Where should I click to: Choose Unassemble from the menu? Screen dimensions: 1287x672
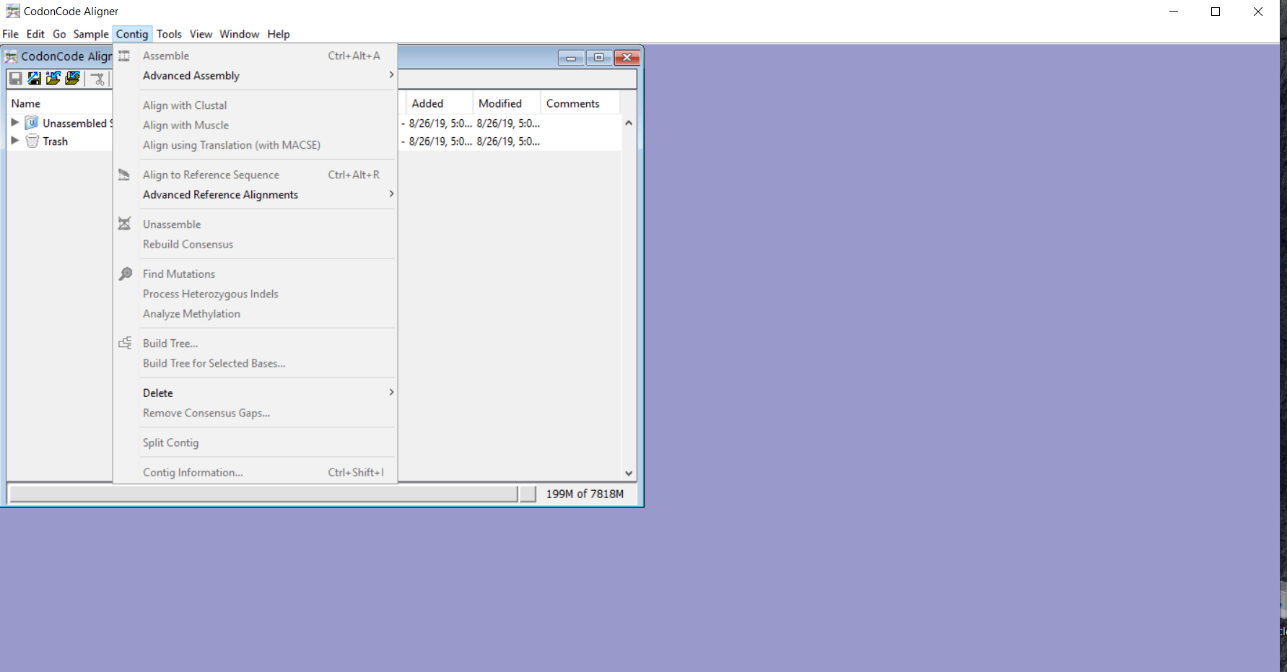click(x=256, y=224)
